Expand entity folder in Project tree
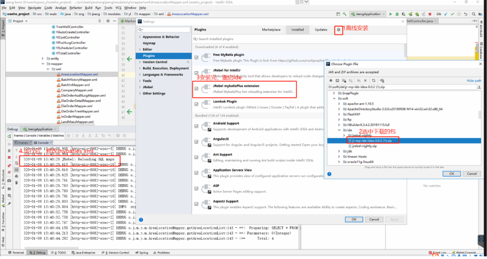Screen dimensions: 487x259 [43, 59]
